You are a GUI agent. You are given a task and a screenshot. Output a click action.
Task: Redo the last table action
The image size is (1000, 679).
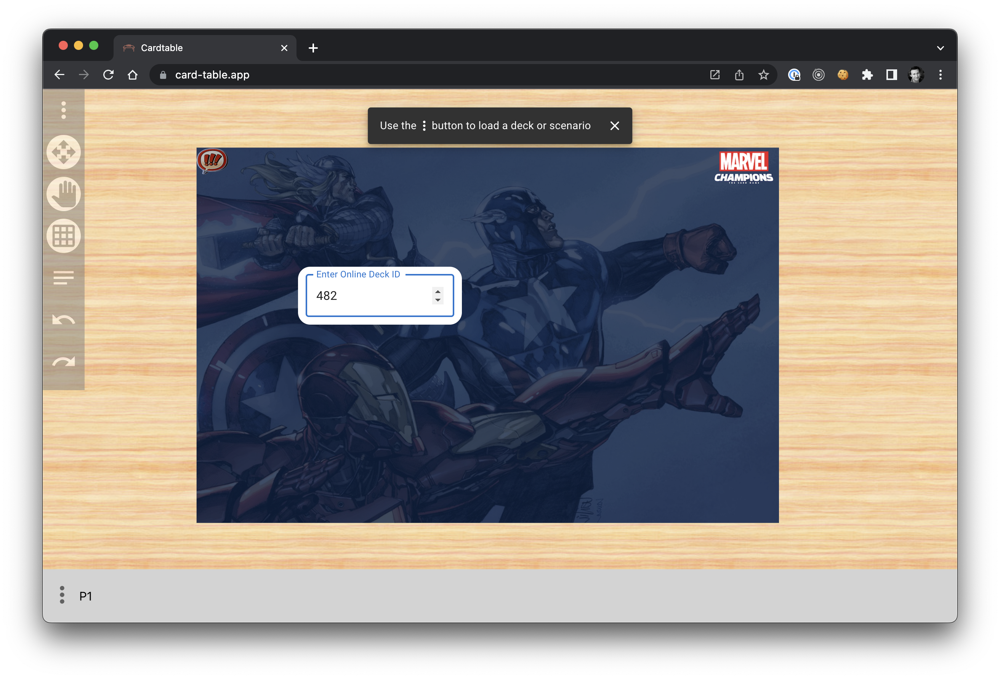click(64, 362)
